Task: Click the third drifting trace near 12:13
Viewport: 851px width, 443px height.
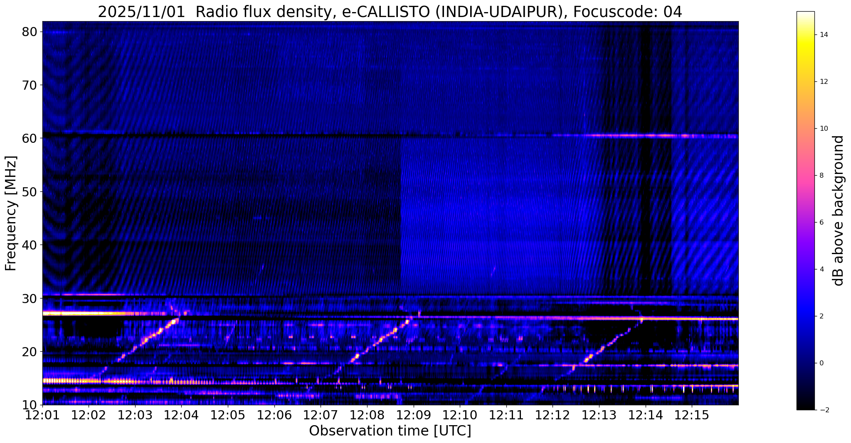Action: pos(599,349)
